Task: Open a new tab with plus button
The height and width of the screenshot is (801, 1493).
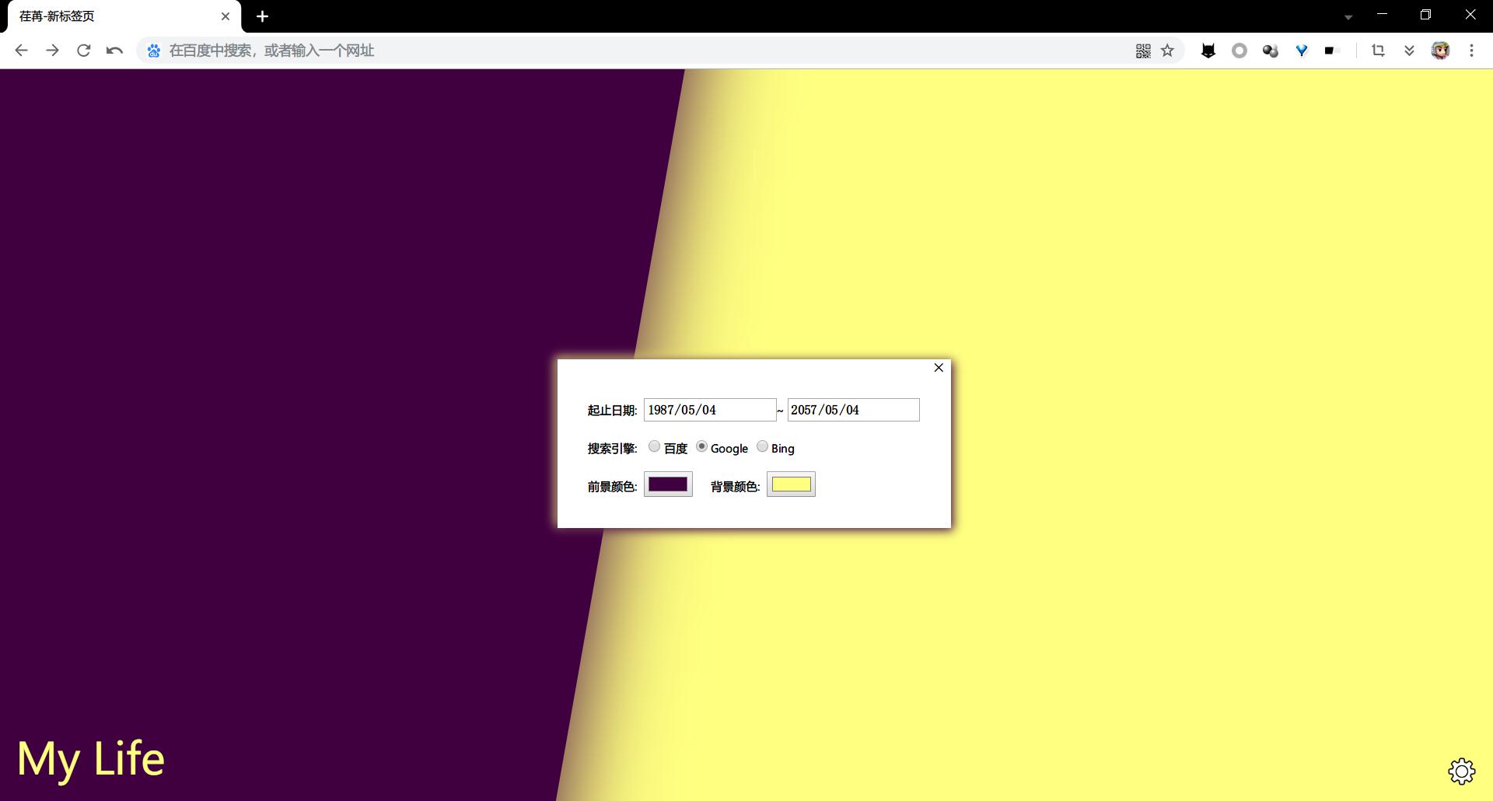Action: pos(263,16)
